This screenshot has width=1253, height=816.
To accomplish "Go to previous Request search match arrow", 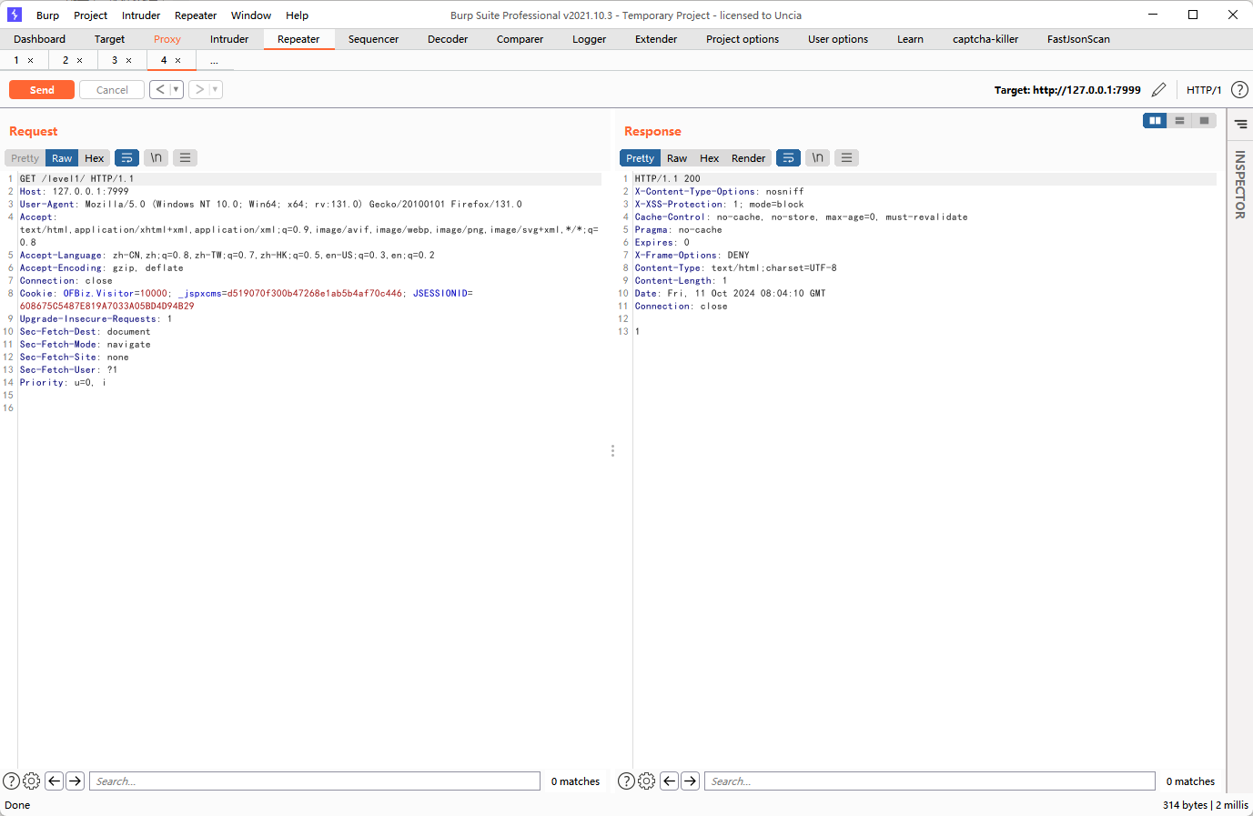I will tap(54, 781).
